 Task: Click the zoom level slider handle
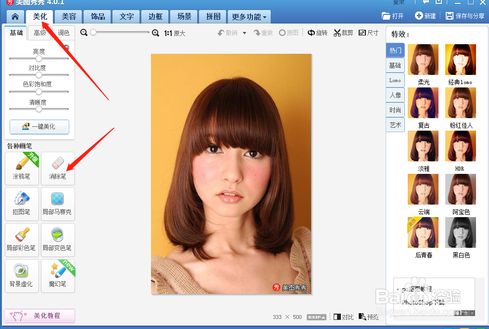pos(93,32)
